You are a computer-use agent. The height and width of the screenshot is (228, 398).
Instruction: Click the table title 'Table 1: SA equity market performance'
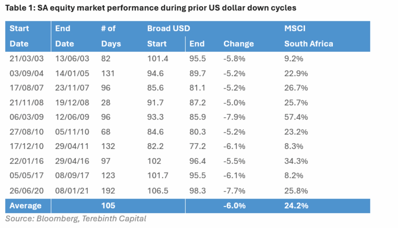point(150,8)
